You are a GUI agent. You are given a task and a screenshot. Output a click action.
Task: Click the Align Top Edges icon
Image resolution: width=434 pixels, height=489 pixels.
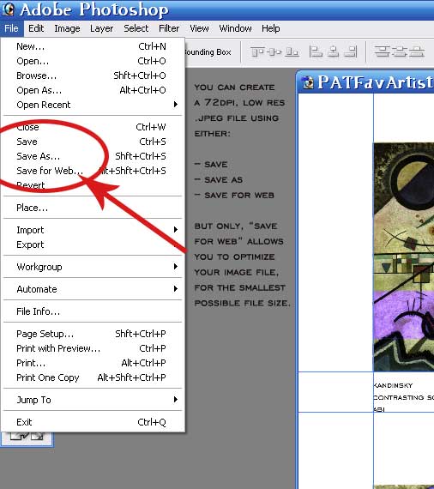(x=257, y=51)
